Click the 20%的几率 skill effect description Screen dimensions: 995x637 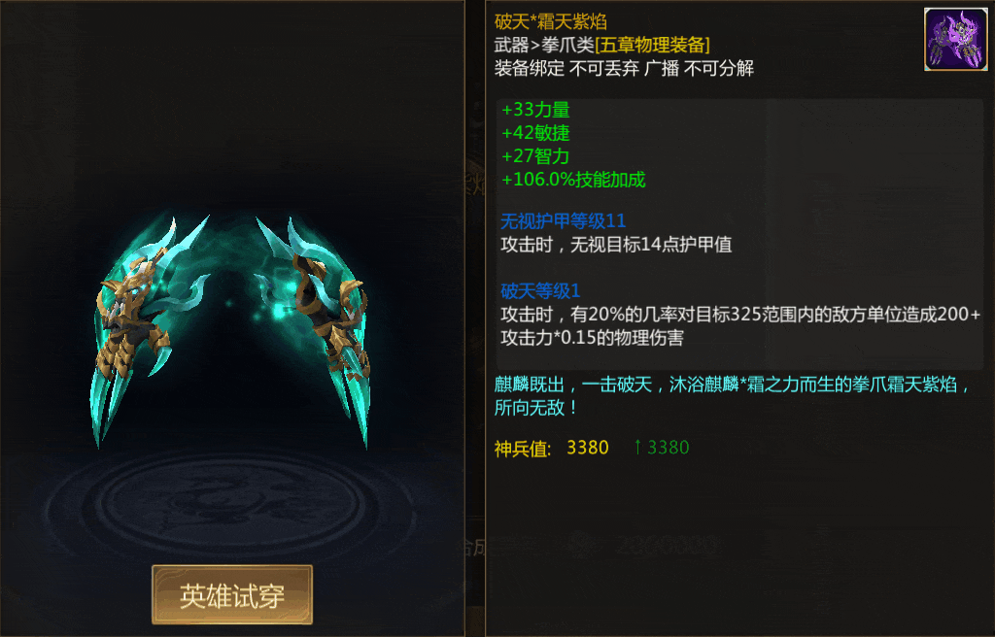739,326
